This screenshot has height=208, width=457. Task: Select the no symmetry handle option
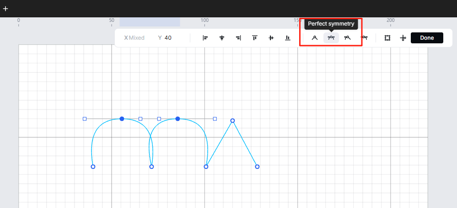364,38
